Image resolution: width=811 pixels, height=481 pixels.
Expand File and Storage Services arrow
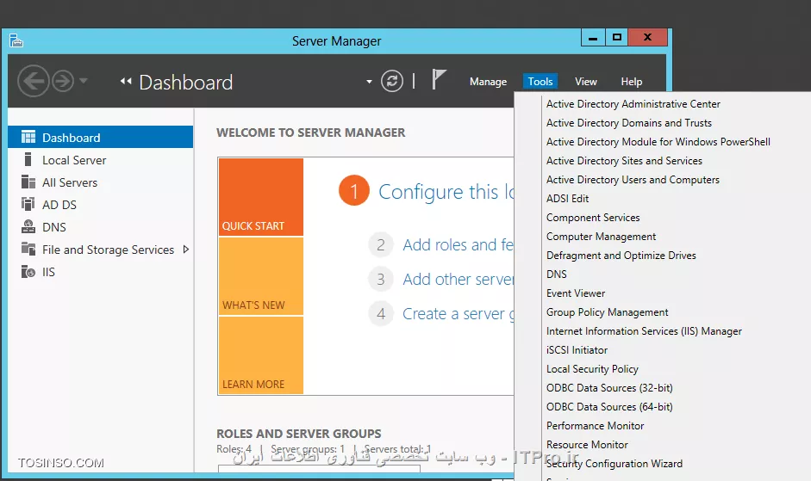(185, 250)
